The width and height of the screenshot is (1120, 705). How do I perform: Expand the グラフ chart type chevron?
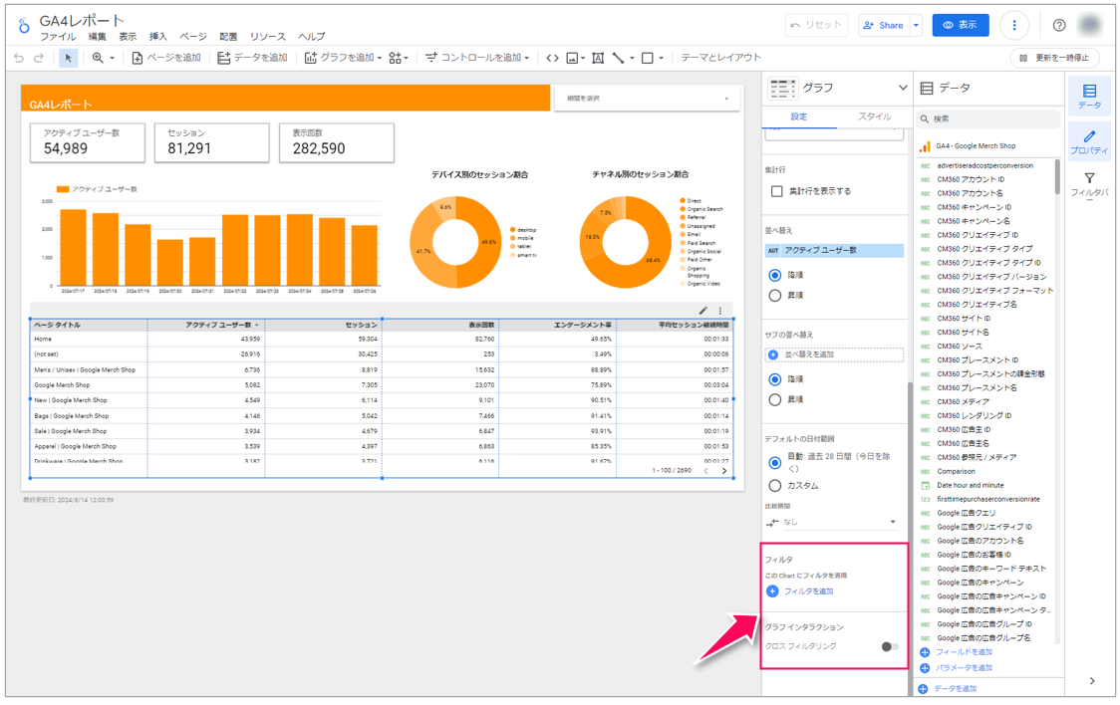[x=903, y=88]
